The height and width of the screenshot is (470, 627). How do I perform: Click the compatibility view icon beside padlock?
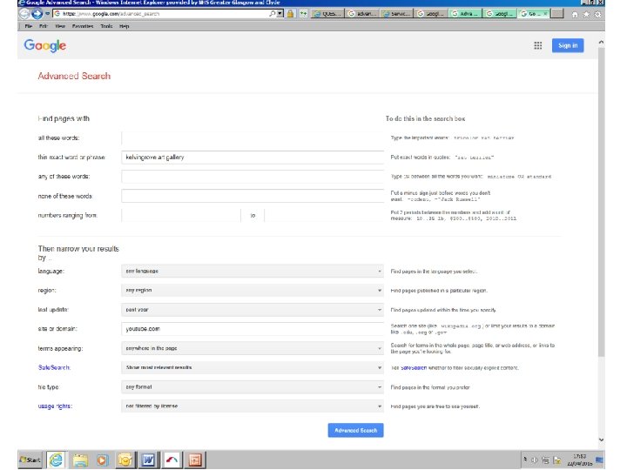click(304, 14)
